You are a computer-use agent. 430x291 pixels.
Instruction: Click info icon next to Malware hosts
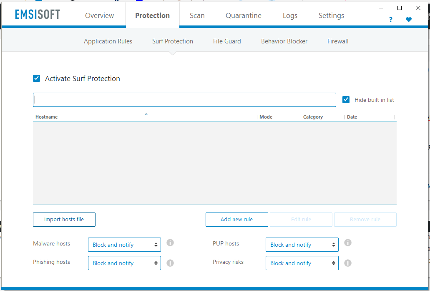click(x=170, y=243)
